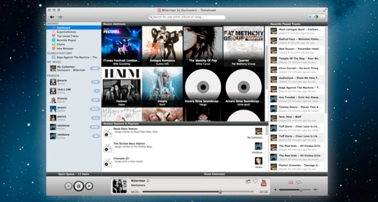Click the My Collection avatar in the stations list
The height and width of the screenshot is (202, 378).
point(258,132)
